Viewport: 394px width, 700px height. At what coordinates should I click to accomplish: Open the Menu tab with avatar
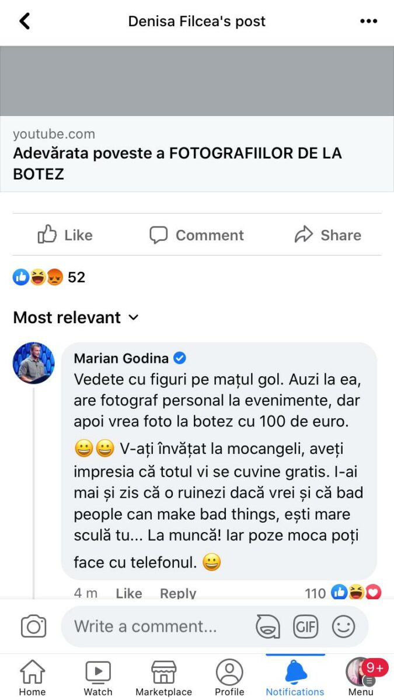click(361, 678)
